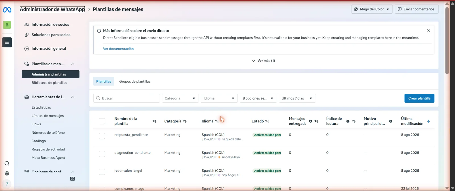
Task: Open Administrar plantillas in sidebar
Action: (51, 74)
